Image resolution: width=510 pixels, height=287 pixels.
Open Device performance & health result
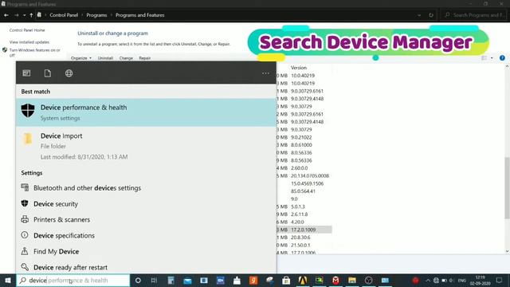point(146,112)
